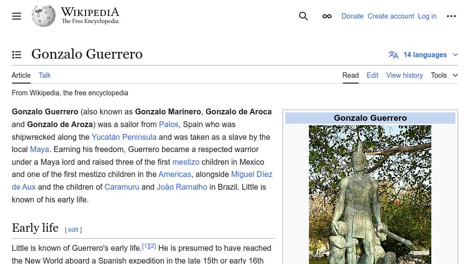Follow the first mestizo link
This screenshot has height=264, width=470.
(186, 162)
